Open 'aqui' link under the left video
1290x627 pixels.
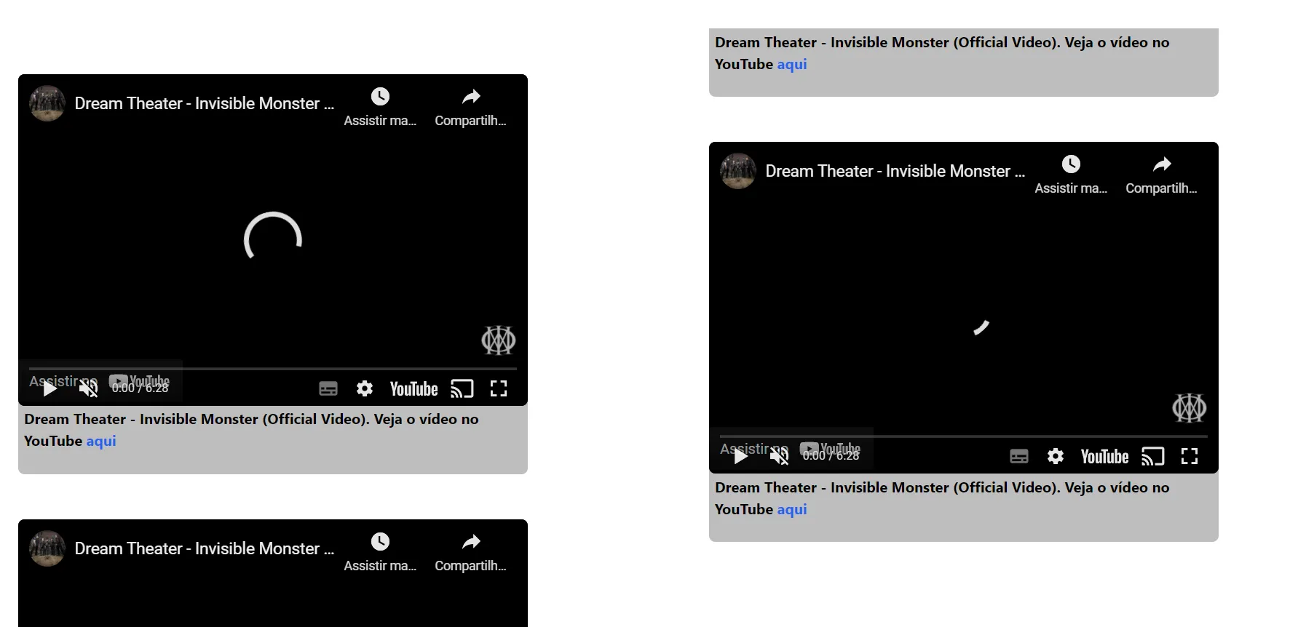pyautogui.click(x=101, y=441)
